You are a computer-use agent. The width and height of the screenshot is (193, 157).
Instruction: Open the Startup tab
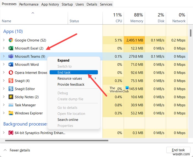67,4
